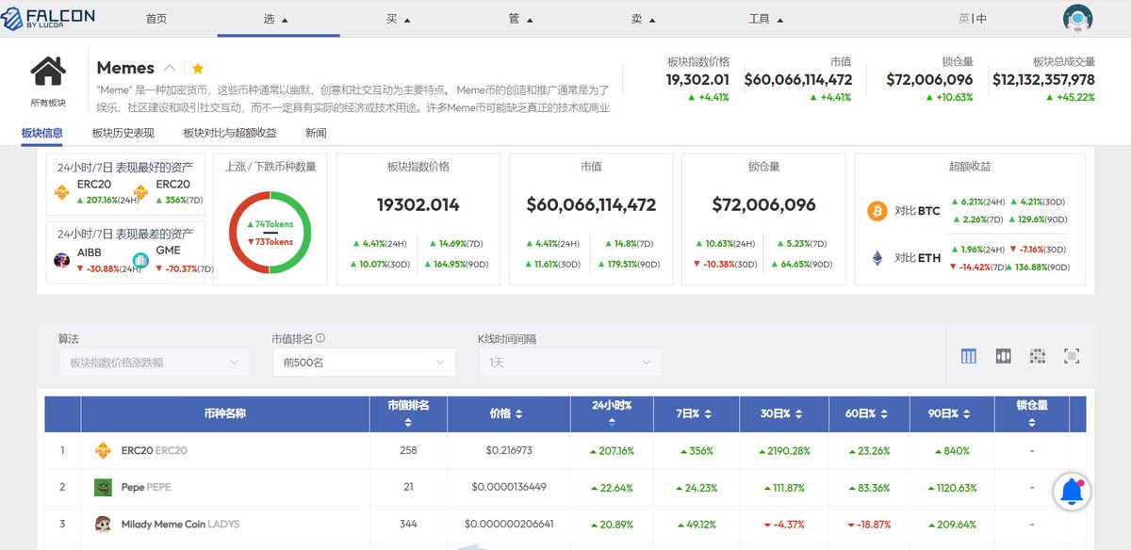Click the AIBB worst performer icon

[x=61, y=260]
